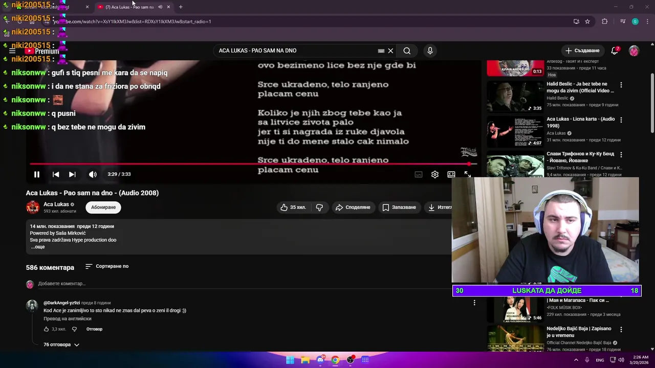Toggle subtitles button in player

coord(418,174)
